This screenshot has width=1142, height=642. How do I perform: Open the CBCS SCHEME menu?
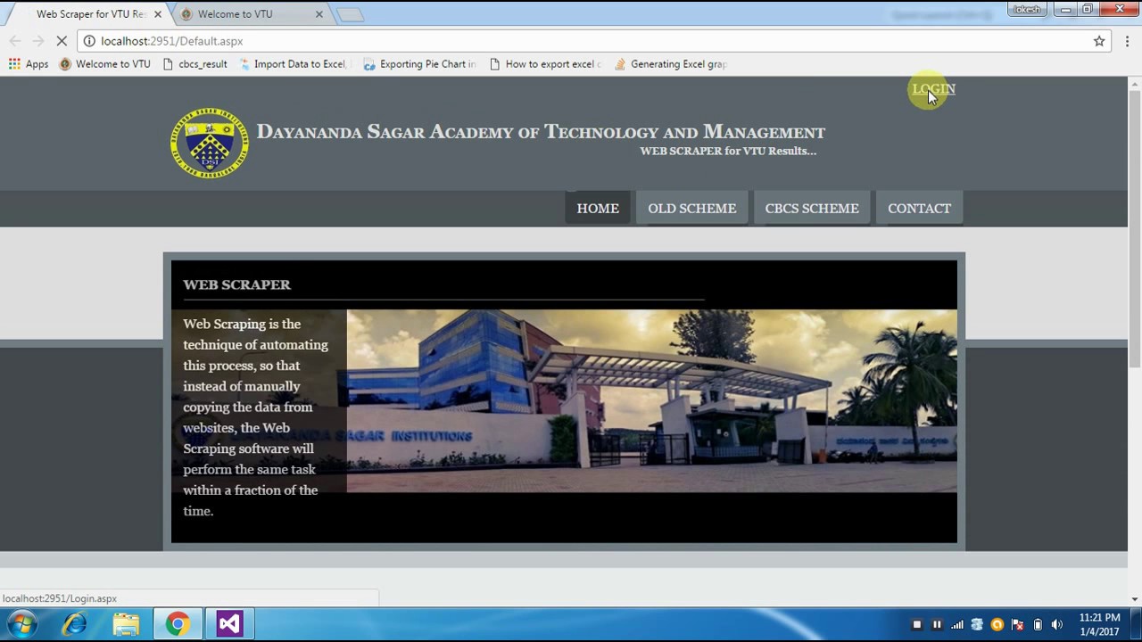[x=812, y=209]
